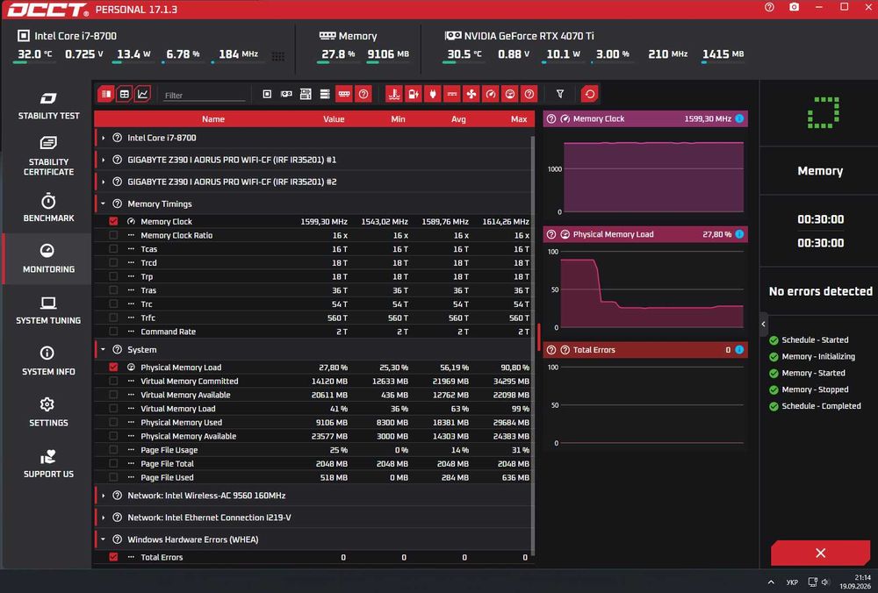This screenshot has width=878, height=593.
Task: Toggle the question mark icon beside the memory filter
Action: coord(363,94)
